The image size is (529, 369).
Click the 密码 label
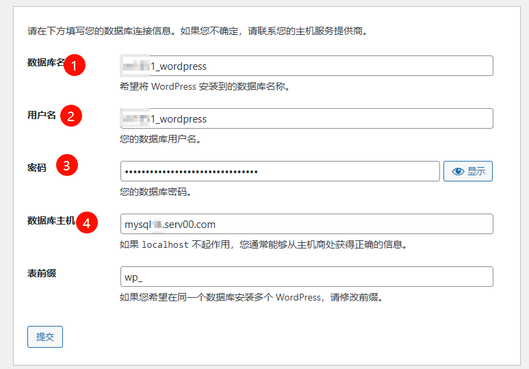37,168
